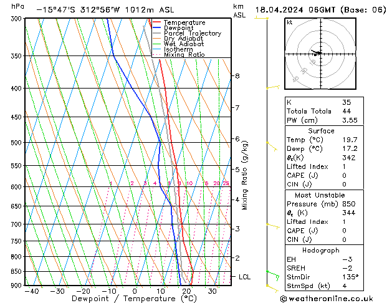The height and width of the screenshot is (303, 392).
Task: Click the Totals Totals row
Action: coord(321,110)
